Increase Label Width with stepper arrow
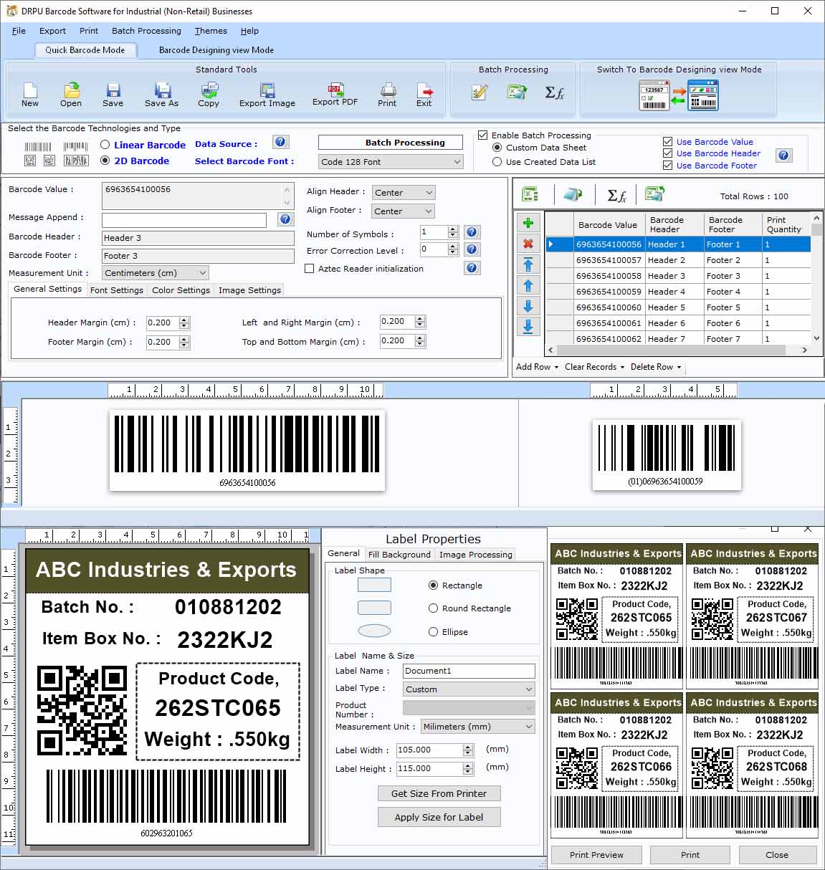This screenshot has height=870, width=825. pos(468,747)
